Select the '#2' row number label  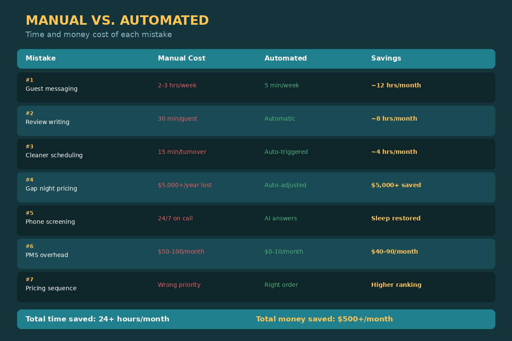click(x=29, y=113)
